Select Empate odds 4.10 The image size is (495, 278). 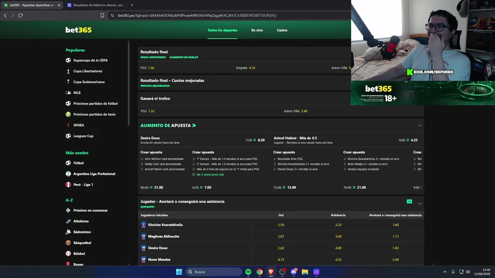(x=246, y=68)
